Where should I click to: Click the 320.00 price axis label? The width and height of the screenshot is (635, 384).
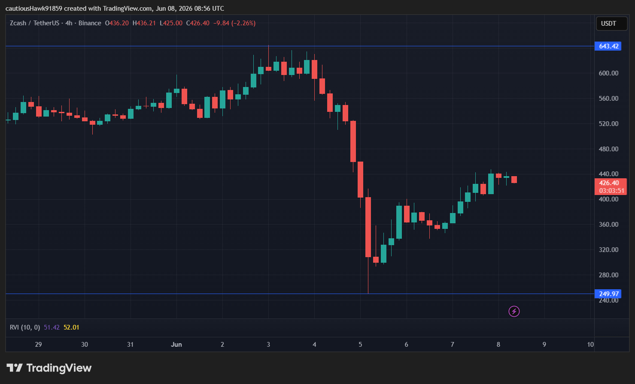tap(608, 250)
